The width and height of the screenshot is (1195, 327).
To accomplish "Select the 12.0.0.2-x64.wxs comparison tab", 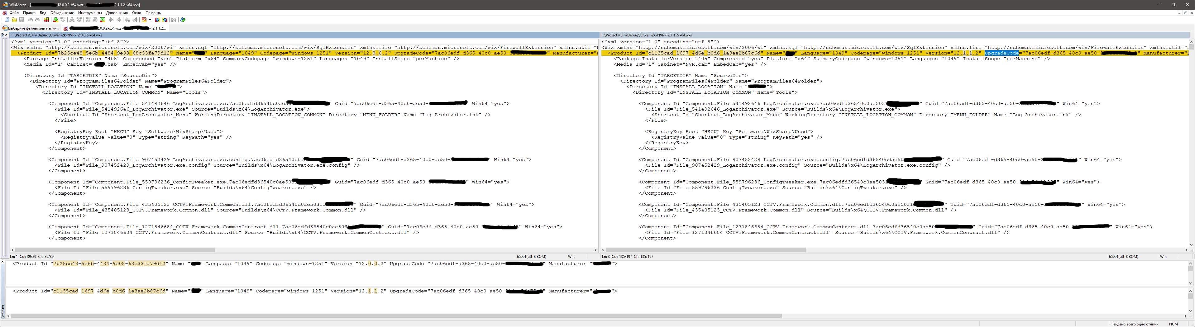I will 116,28.
